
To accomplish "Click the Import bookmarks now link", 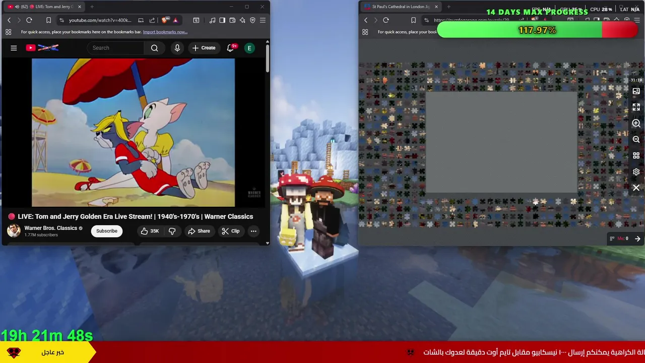I will point(165,32).
